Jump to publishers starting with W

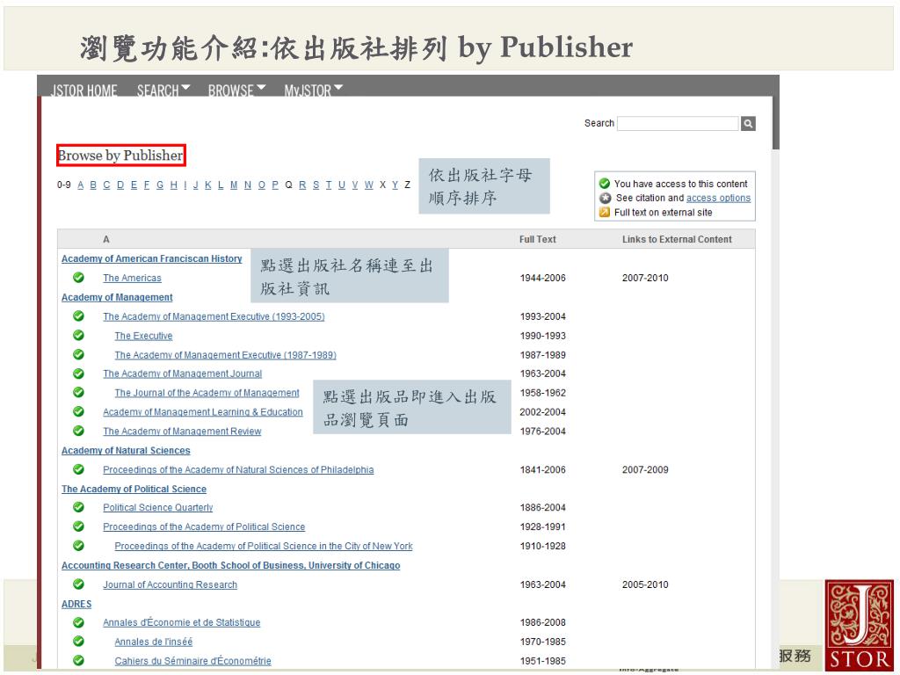(x=368, y=185)
